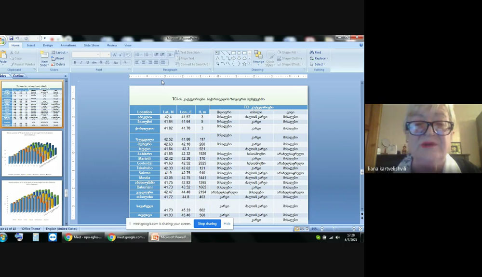The image size is (482, 277).
Task: Delete the slide using Delete icon
Action: pyautogui.click(x=58, y=64)
